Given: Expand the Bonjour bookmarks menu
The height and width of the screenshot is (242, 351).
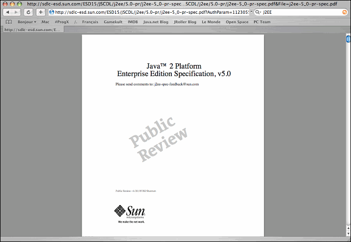Looking at the screenshot, I should (27, 22).
